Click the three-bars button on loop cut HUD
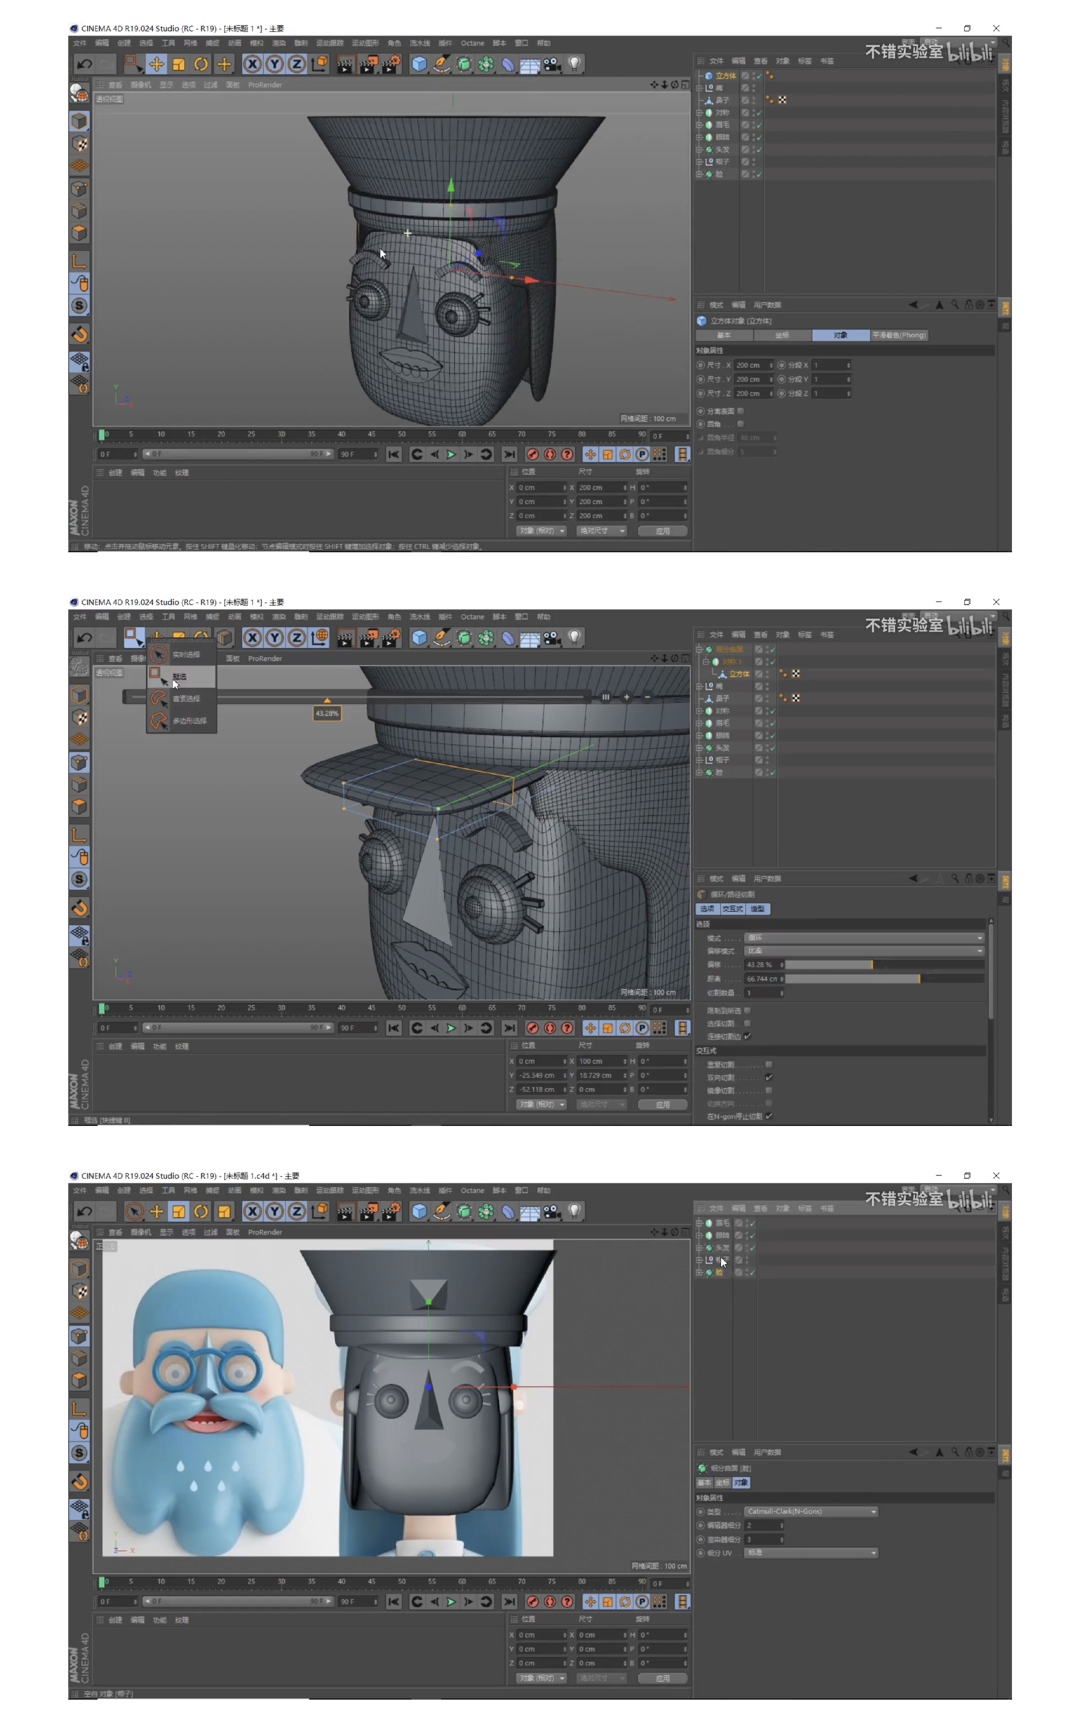The width and height of the screenshot is (1085, 1725). 606,696
